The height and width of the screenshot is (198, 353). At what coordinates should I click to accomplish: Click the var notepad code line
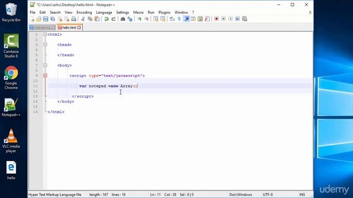(x=108, y=86)
